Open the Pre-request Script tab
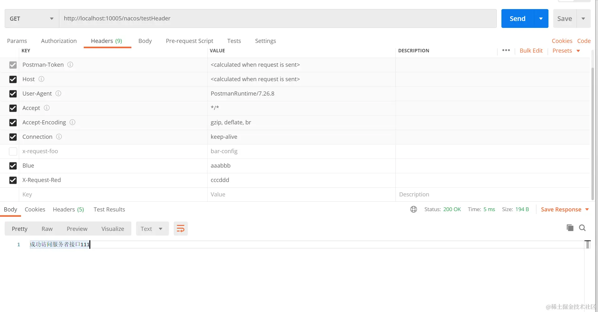This screenshot has width=598, height=312. tap(189, 41)
